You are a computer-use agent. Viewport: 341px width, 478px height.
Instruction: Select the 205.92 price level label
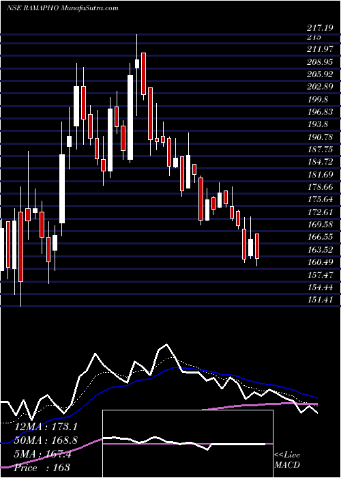[x=320, y=74]
